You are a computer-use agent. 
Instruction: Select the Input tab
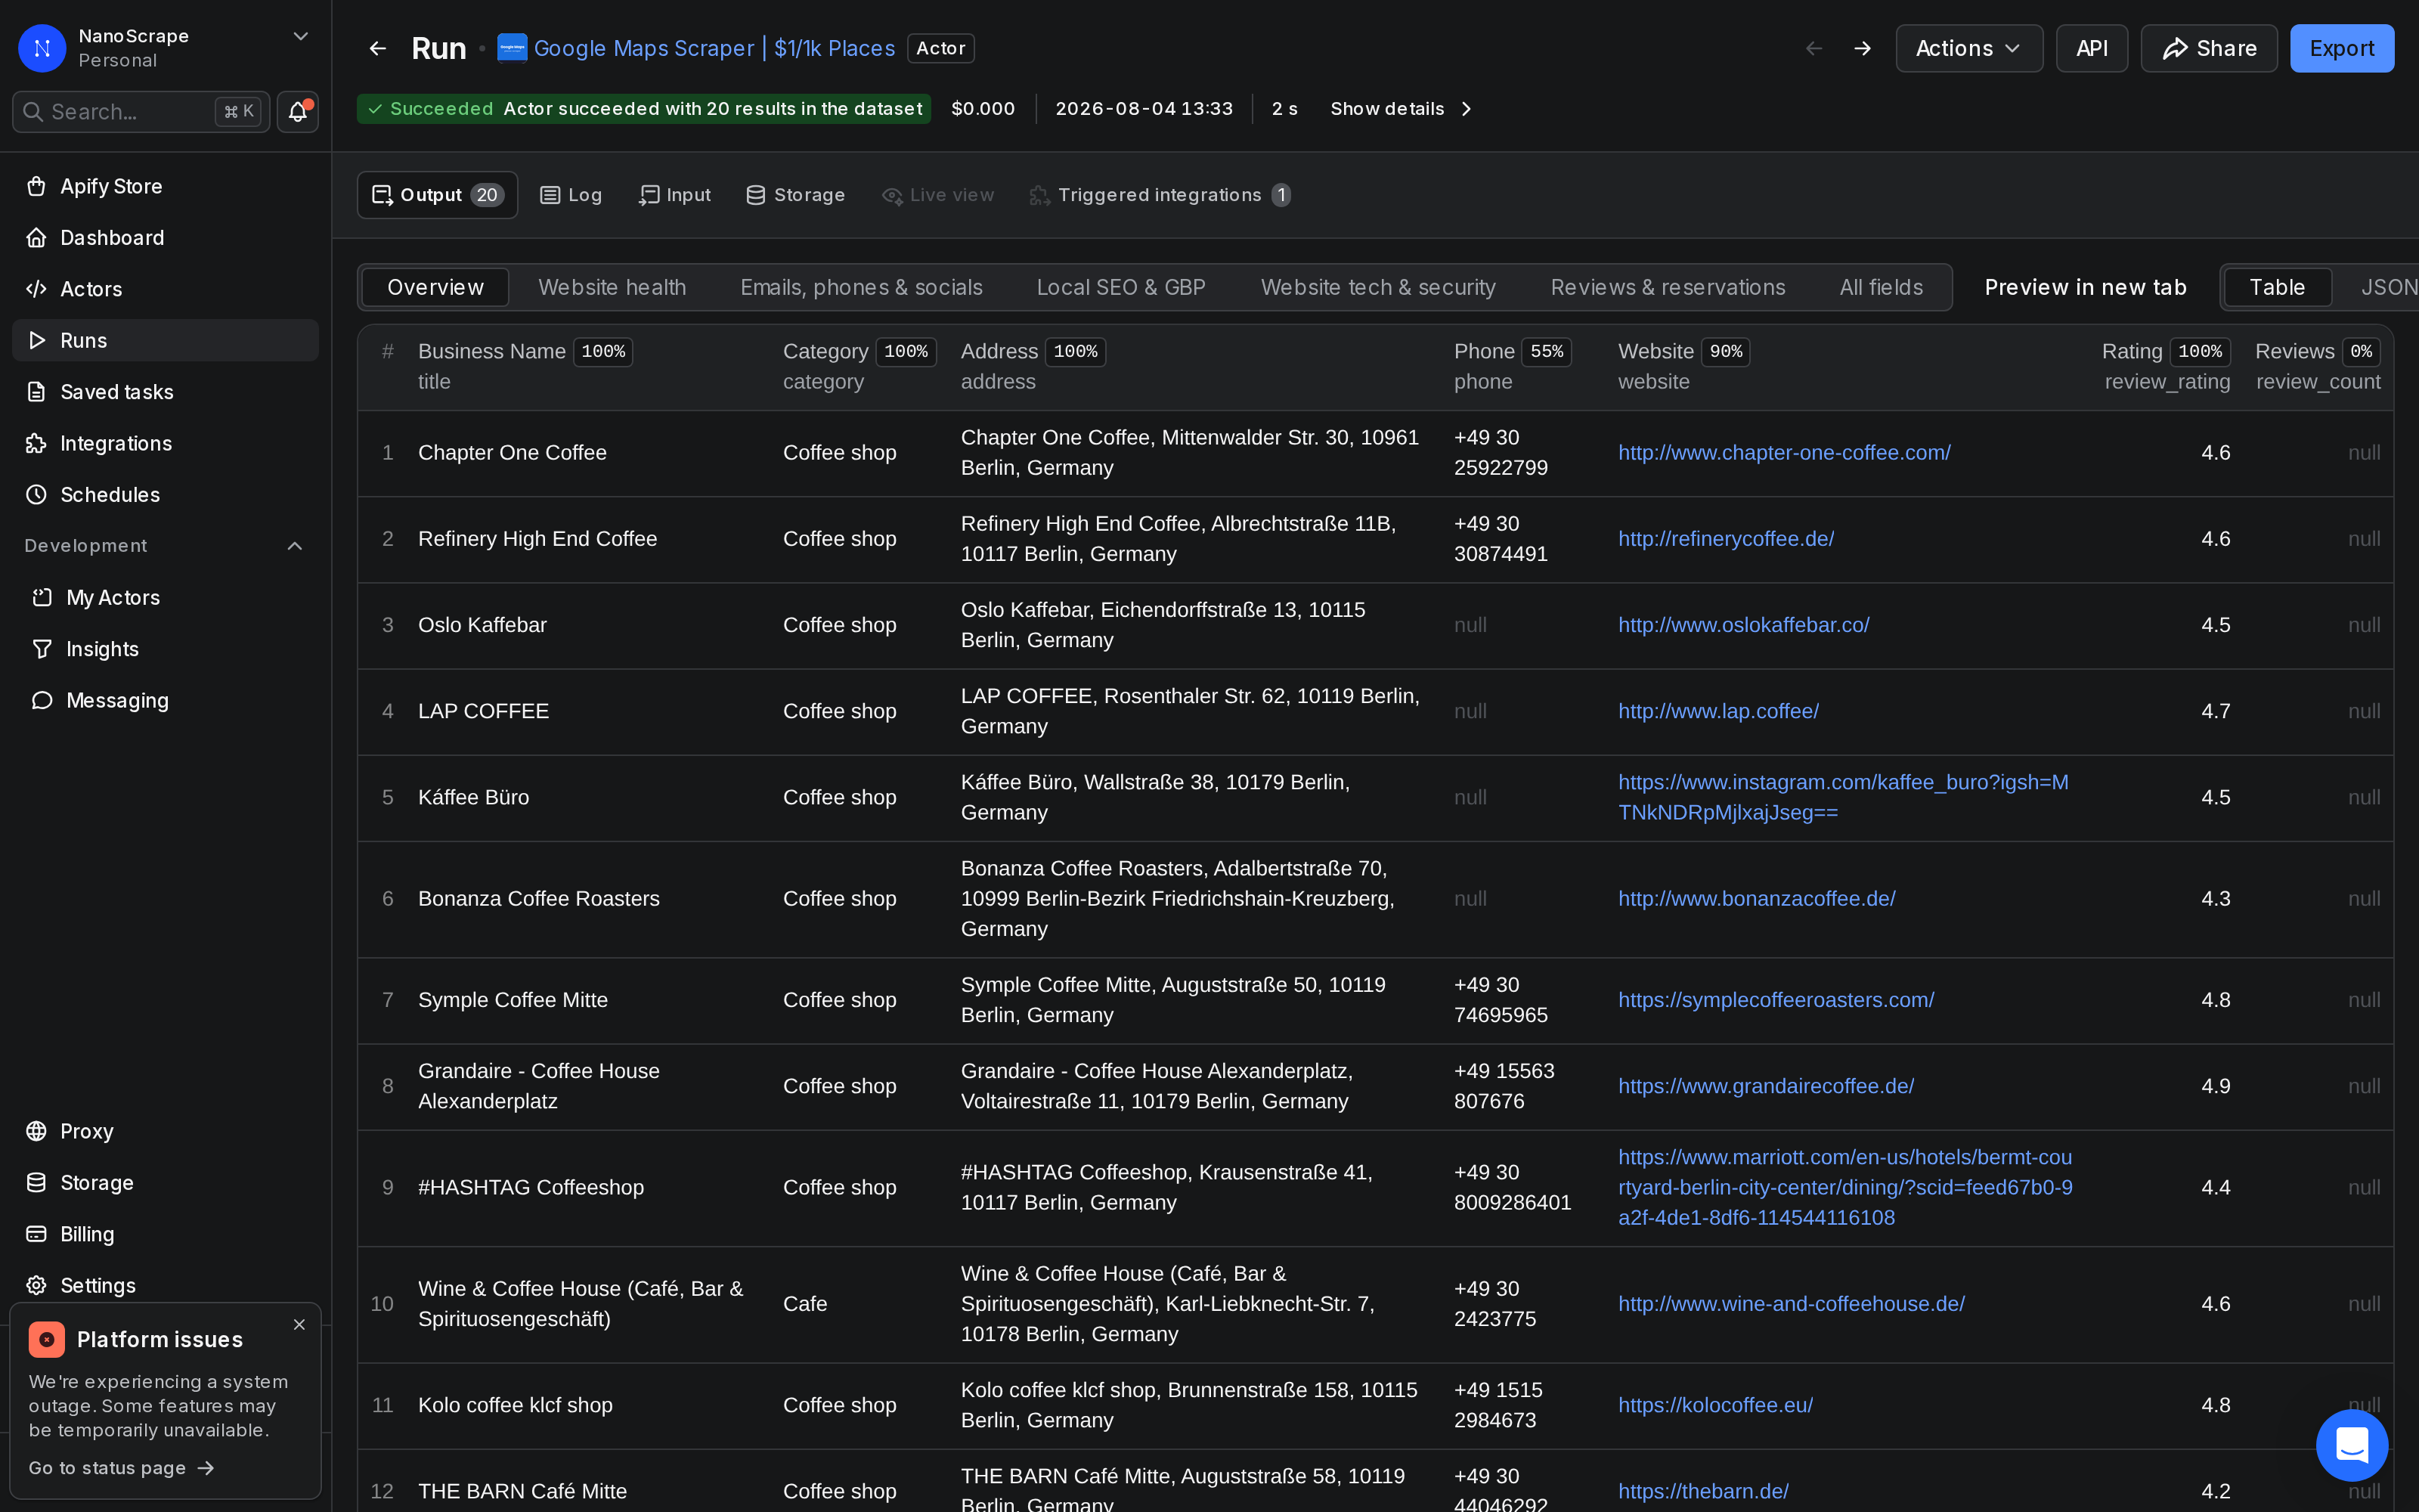click(675, 195)
